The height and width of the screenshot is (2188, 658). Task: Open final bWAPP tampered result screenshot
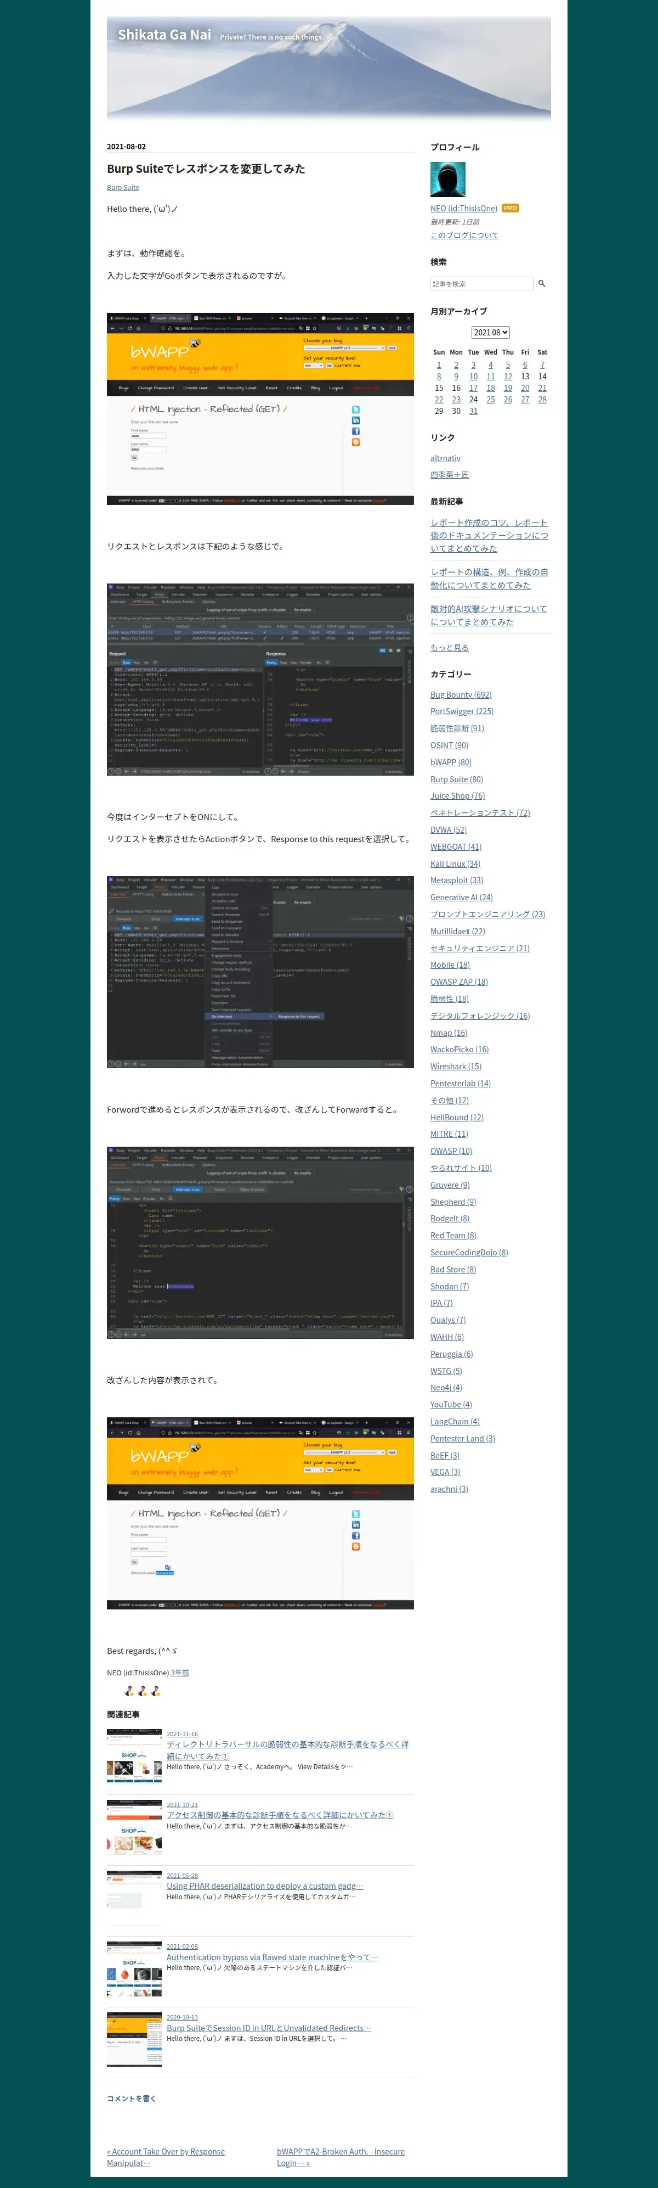click(x=260, y=1513)
